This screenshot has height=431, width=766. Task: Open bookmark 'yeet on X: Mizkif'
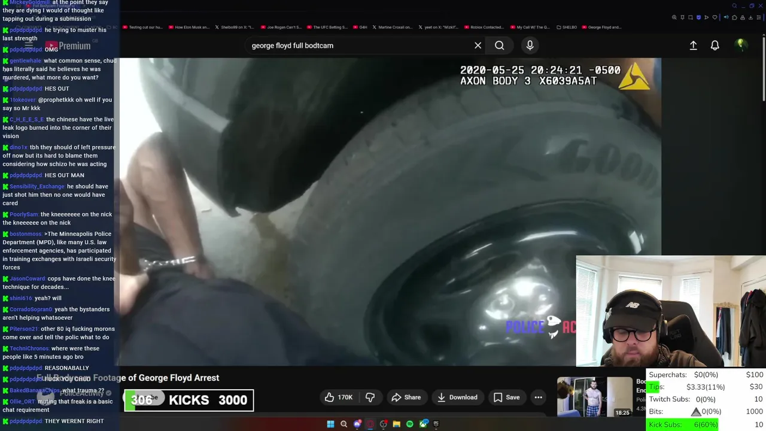437,27
